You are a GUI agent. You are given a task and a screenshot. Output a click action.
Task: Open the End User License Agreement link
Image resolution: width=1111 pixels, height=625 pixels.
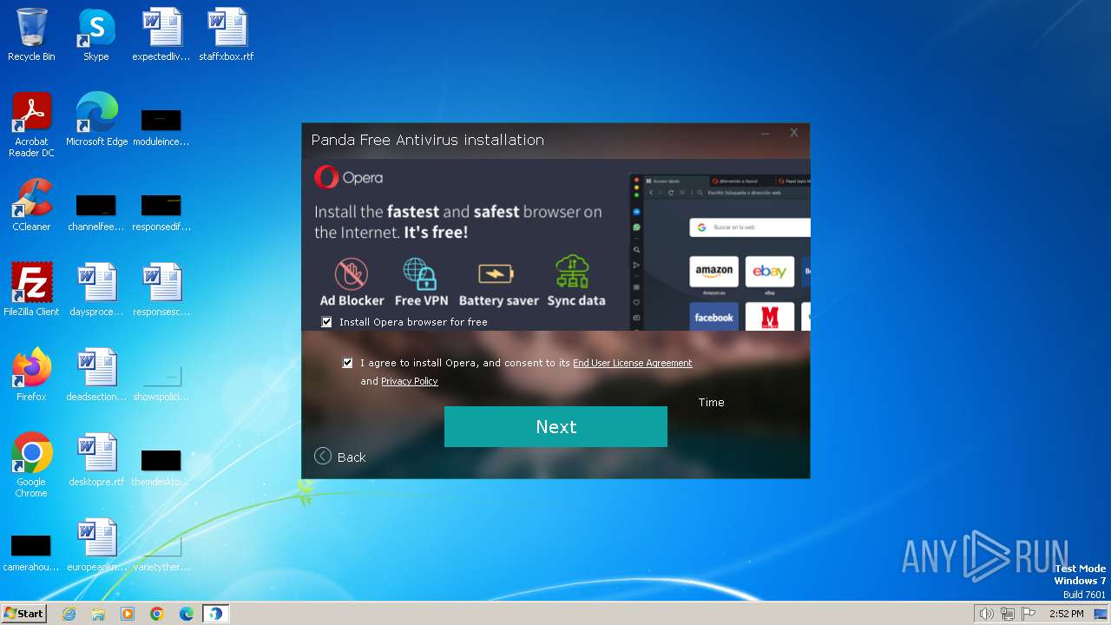pos(633,363)
